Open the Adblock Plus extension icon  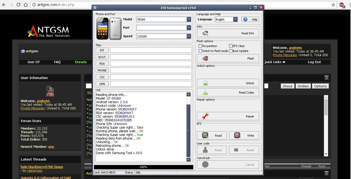coord(342,5)
